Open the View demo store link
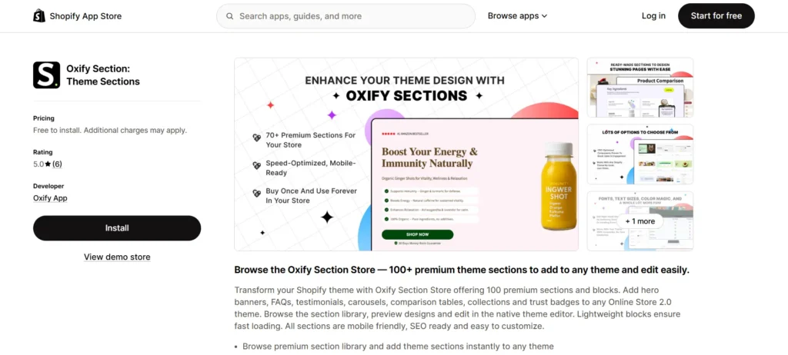Screen dimensions: 788x355 click(x=117, y=257)
